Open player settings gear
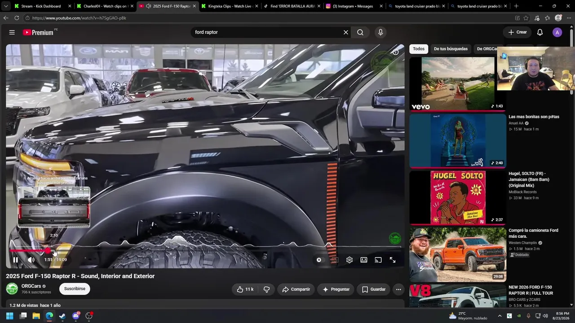This screenshot has height=323, width=575. coord(349,260)
